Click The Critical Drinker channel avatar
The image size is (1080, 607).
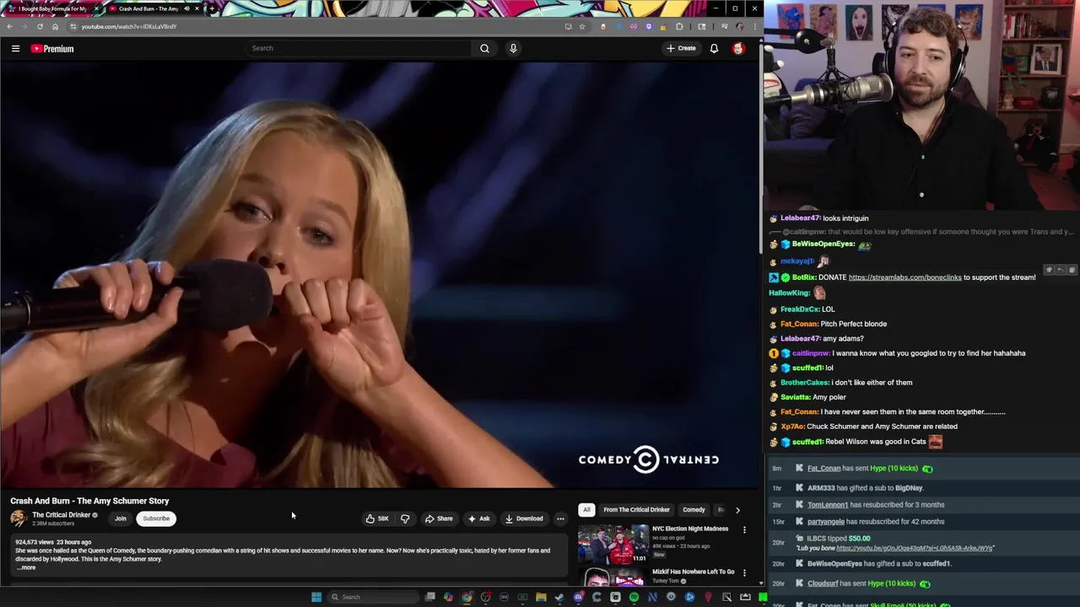pos(19,518)
